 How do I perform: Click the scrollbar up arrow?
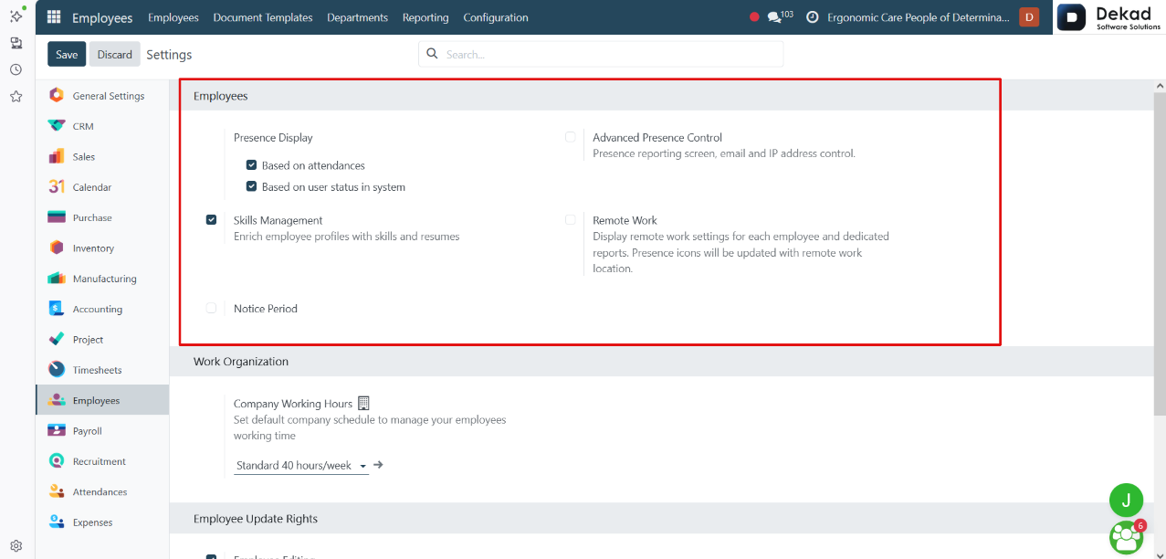[1160, 86]
